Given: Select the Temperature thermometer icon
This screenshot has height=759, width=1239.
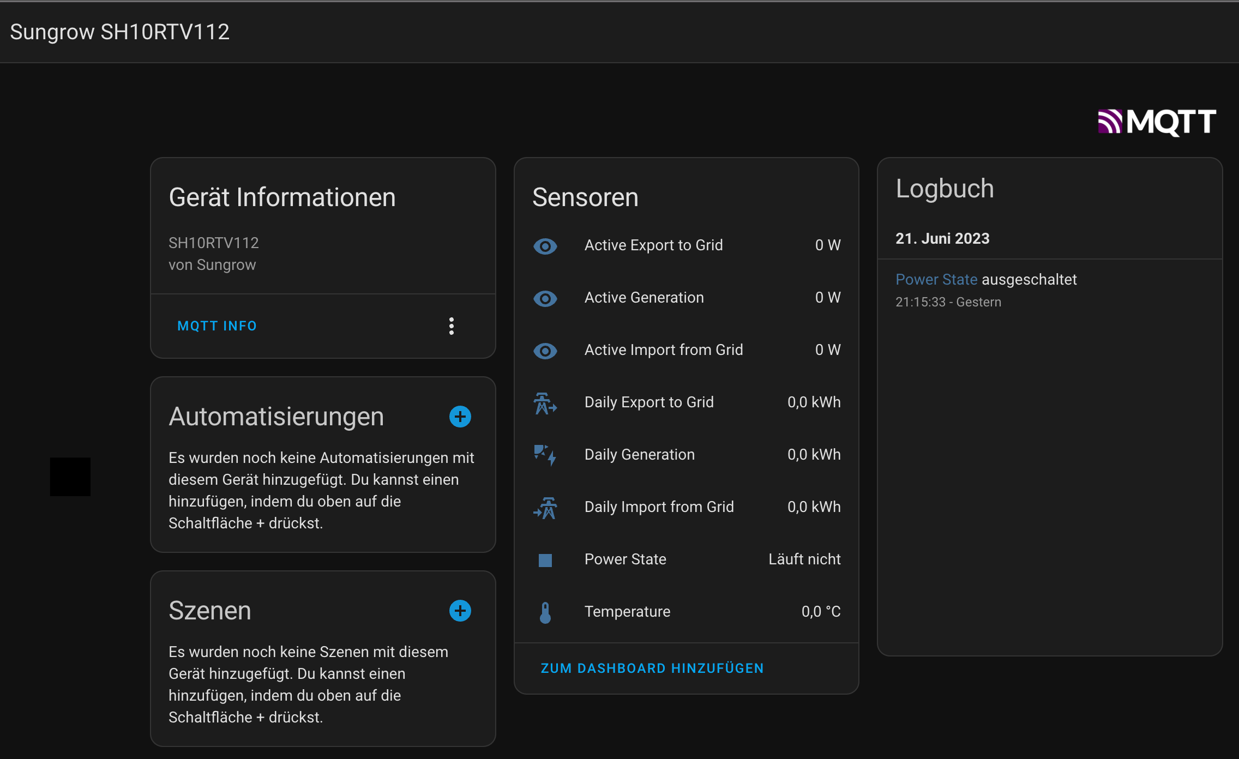Looking at the screenshot, I should pyautogui.click(x=545, y=612).
